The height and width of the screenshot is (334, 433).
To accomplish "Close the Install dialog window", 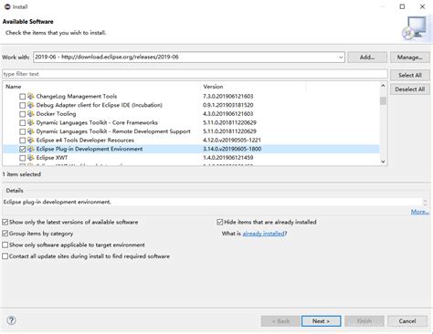I will click(422, 6).
